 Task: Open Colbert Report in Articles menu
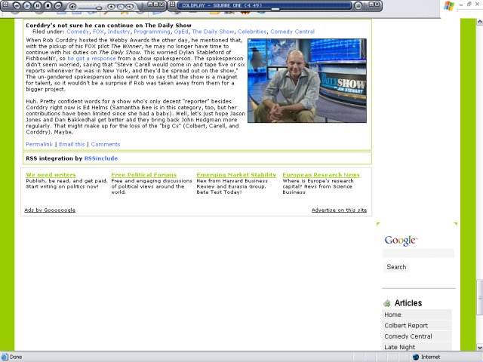tap(417, 325)
